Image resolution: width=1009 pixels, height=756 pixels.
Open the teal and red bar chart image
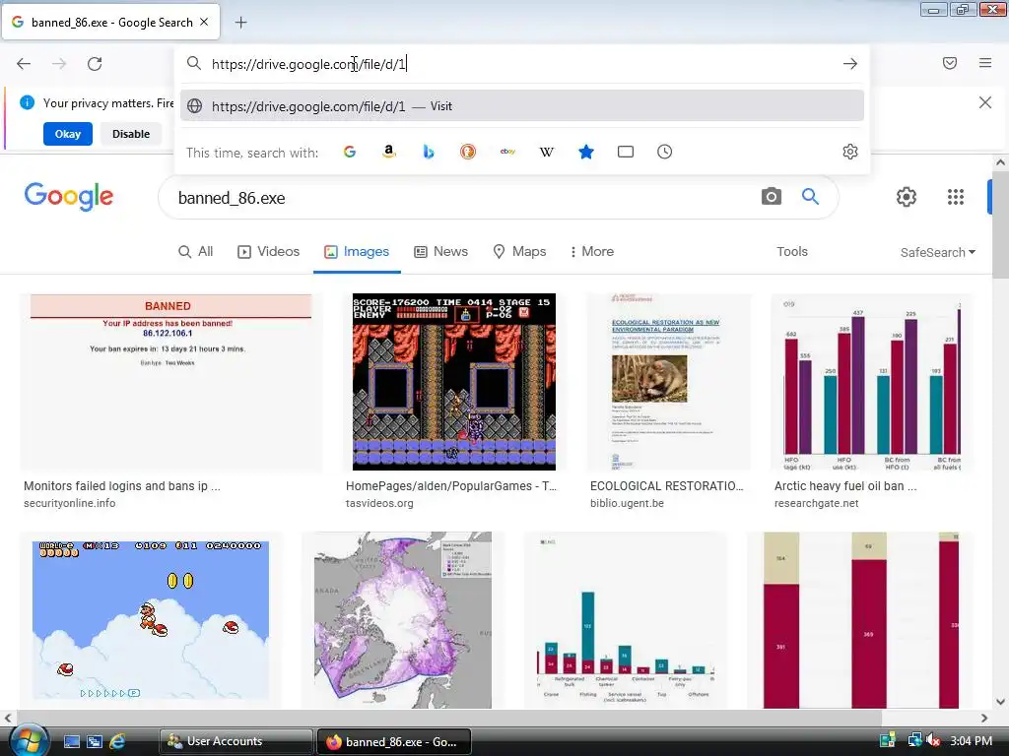(626, 620)
